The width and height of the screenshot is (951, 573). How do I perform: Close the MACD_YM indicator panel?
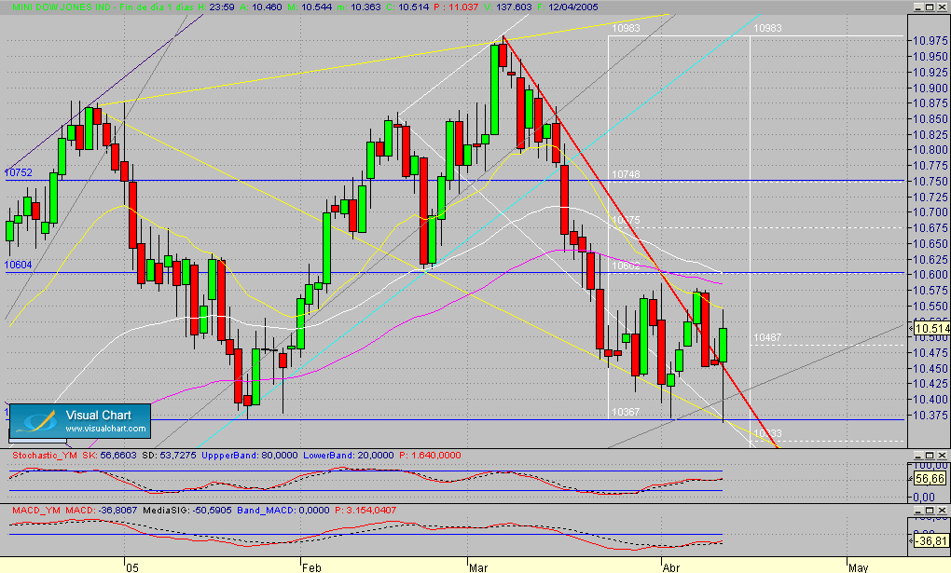coord(942,510)
